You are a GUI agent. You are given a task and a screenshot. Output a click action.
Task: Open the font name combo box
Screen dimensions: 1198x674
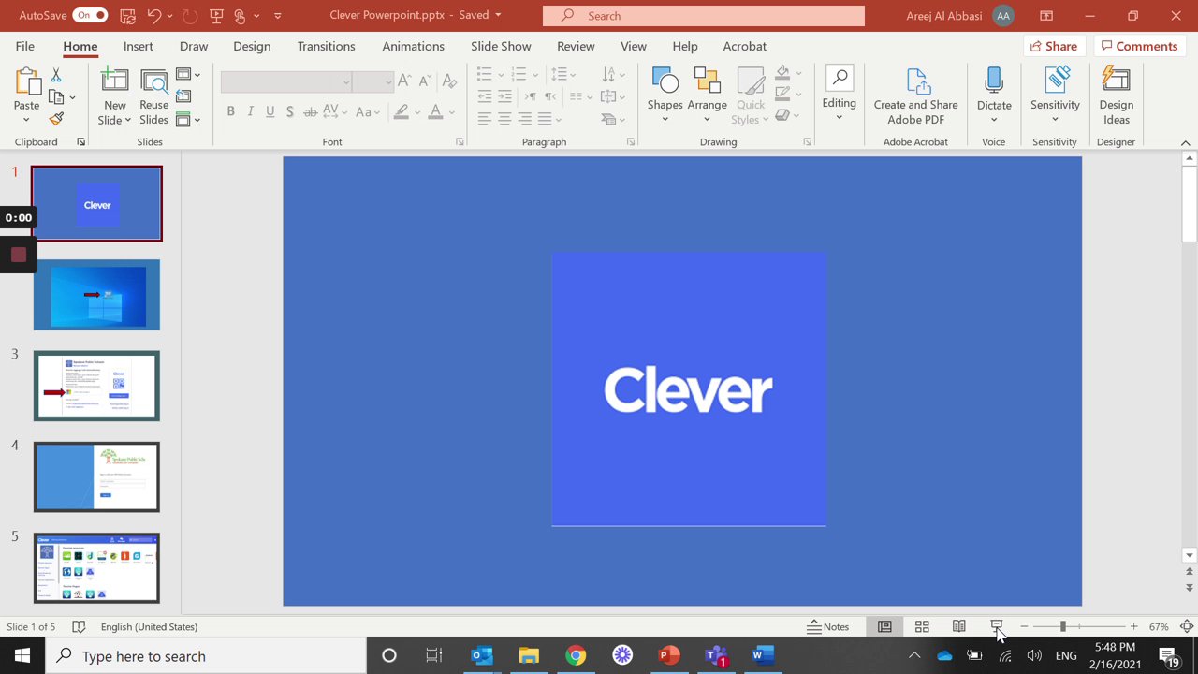[286, 81]
